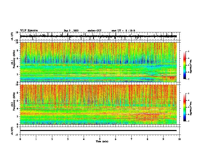This screenshot has height=156, width=202.
Task: Click the time axis tick label '3'
Action: click(68, 139)
